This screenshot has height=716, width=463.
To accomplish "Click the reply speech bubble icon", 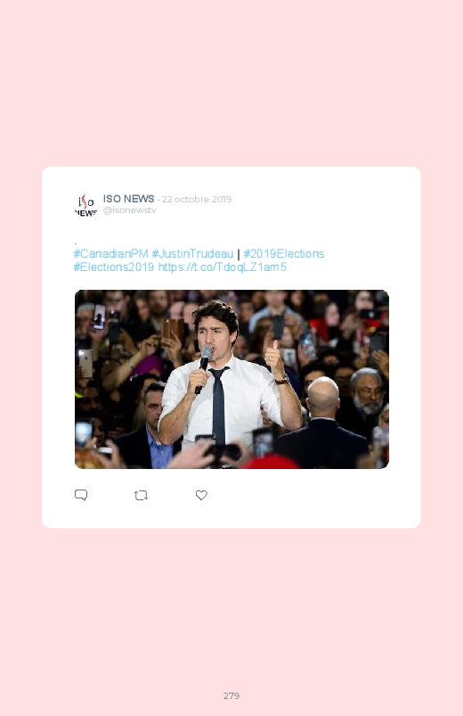I will [x=81, y=495].
